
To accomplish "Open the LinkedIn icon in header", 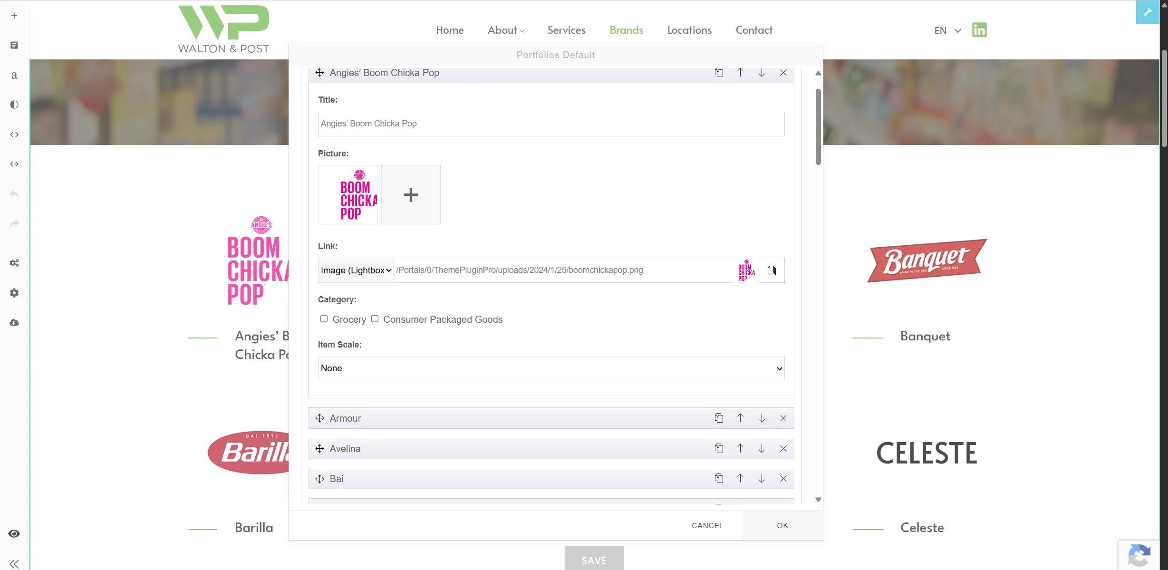I will (x=979, y=30).
